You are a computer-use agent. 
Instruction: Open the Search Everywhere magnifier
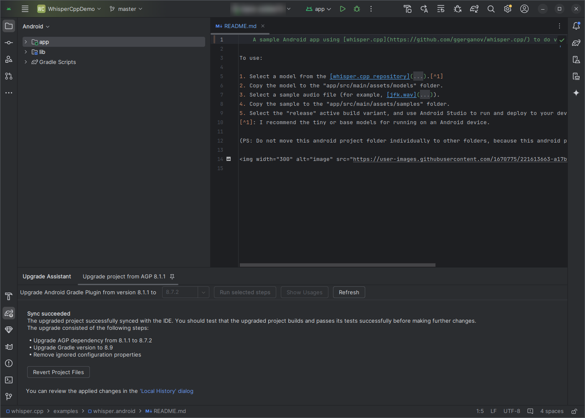tap(491, 8)
